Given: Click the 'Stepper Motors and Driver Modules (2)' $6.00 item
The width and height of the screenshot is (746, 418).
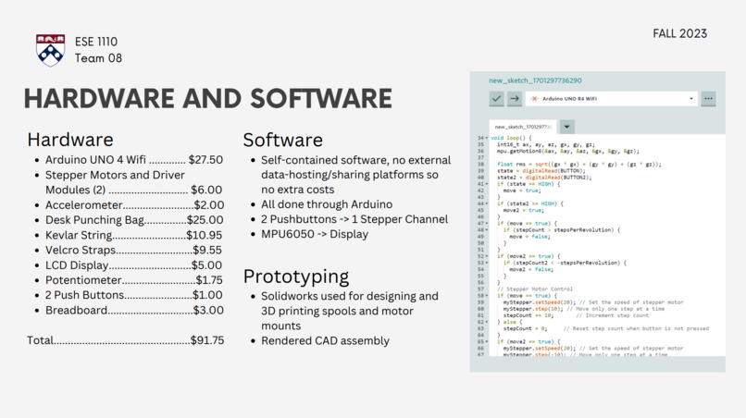Looking at the screenshot, I should 133,182.
